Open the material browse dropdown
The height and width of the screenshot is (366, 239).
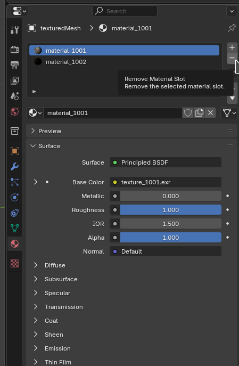tap(35, 113)
